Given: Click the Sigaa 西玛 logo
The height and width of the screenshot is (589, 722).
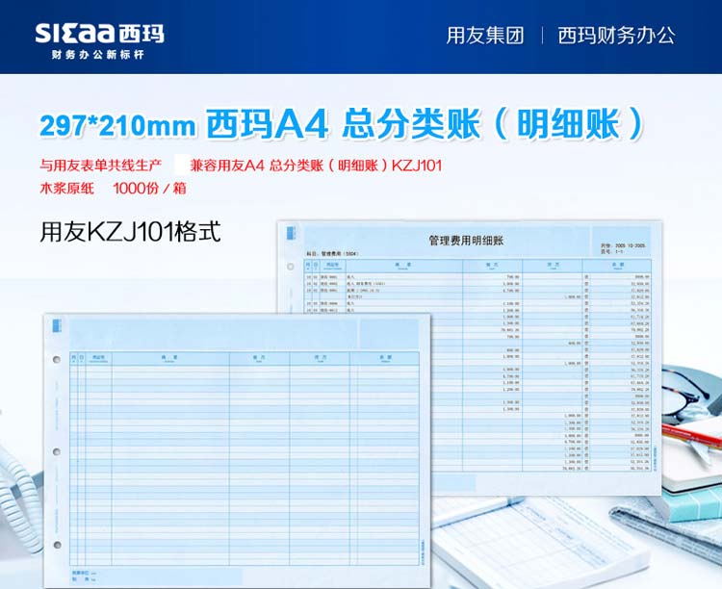Looking at the screenshot, I should [99, 33].
